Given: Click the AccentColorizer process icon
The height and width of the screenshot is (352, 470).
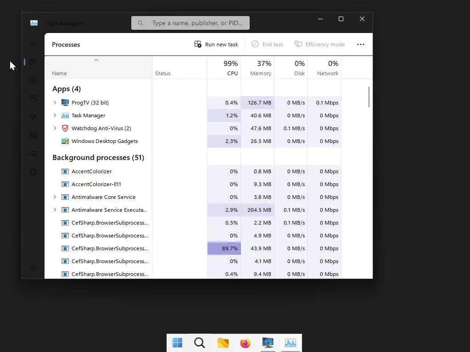Looking at the screenshot, I should 65,171.
